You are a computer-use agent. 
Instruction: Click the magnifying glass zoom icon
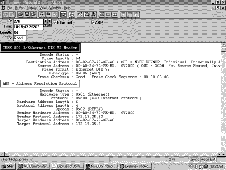(87, 15)
